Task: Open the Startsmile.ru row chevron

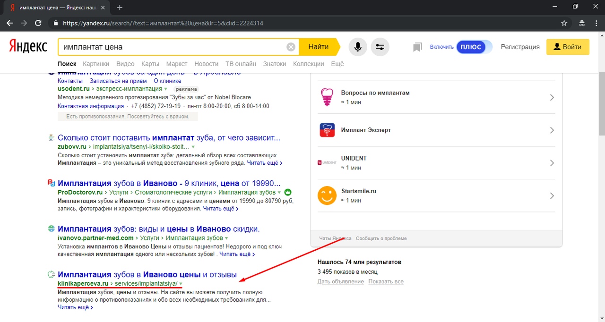Action: pyautogui.click(x=552, y=195)
